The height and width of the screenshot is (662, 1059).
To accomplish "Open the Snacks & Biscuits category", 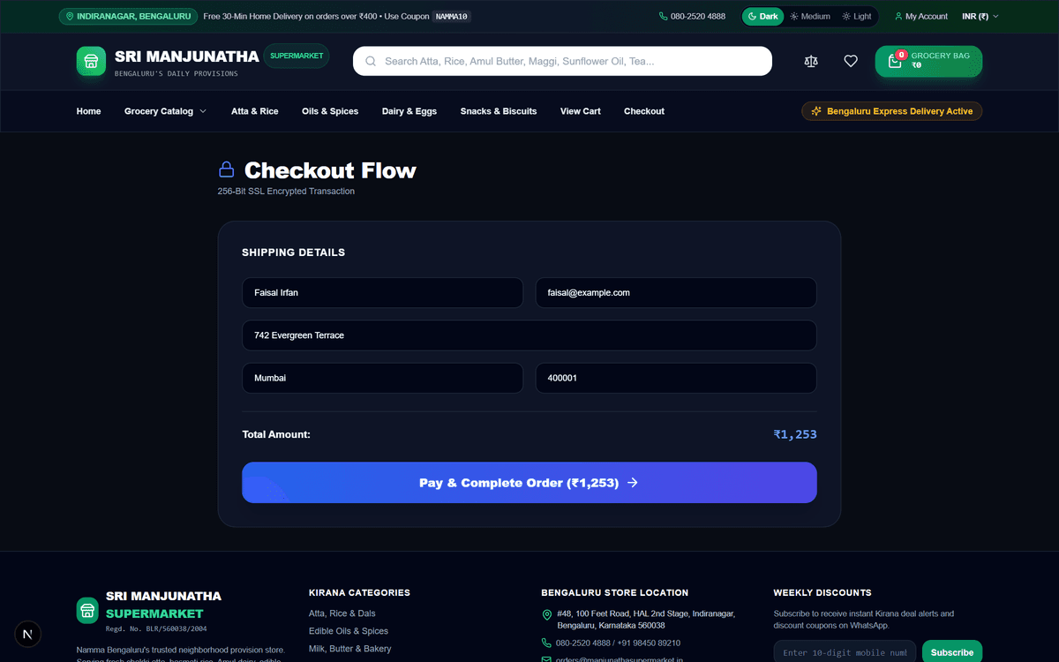I will [499, 111].
